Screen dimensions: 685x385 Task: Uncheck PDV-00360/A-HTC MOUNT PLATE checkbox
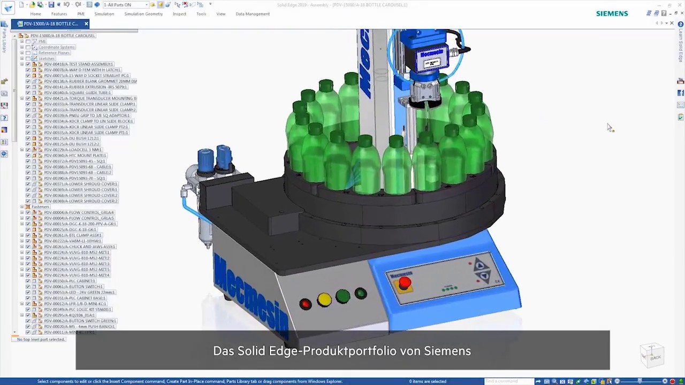point(28,156)
